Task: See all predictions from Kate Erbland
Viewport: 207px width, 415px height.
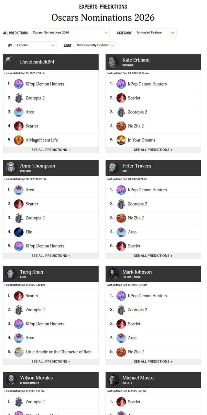Action: (153, 150)
